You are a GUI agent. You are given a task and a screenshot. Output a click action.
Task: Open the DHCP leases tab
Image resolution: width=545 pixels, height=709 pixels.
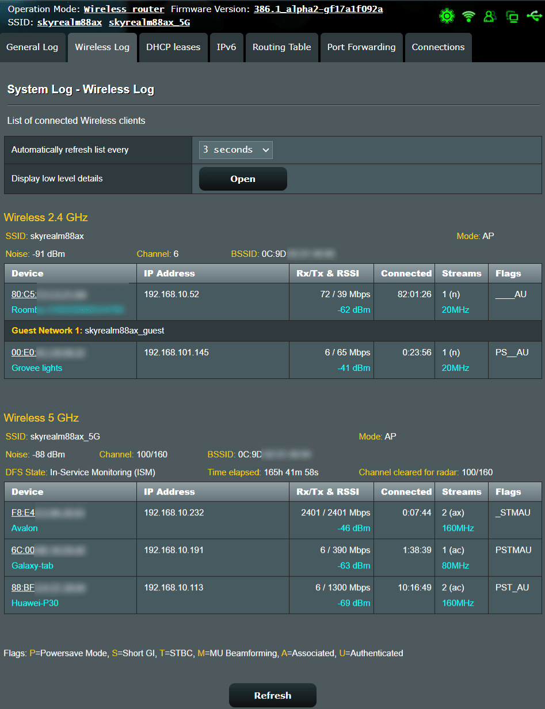(x=173, y=47)
